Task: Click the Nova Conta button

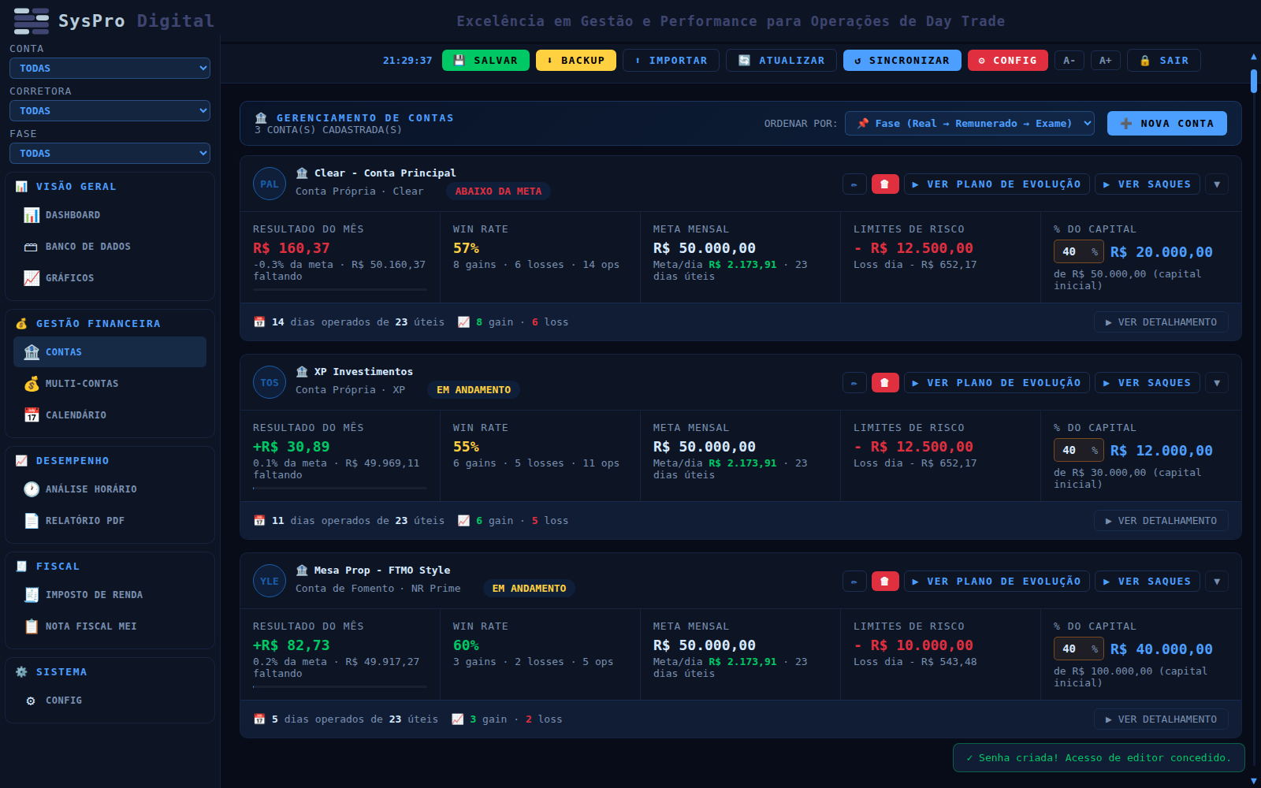Action: point(1167,124)
